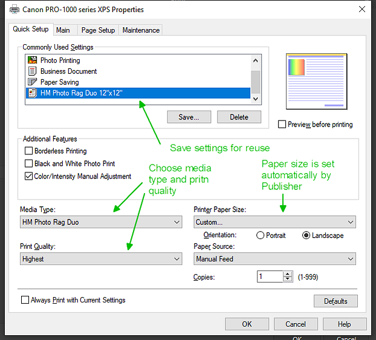Click the Save... button

tap(189, 117)
